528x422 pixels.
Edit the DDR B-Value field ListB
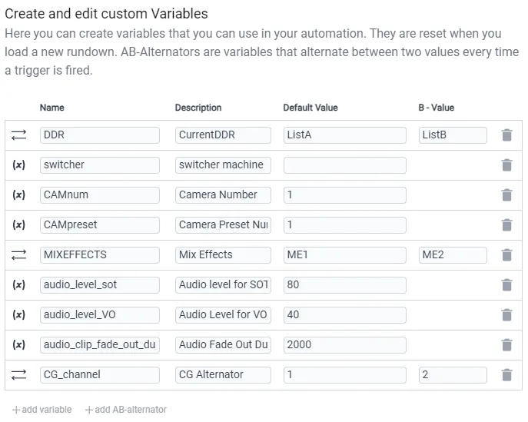coord(453,135)
